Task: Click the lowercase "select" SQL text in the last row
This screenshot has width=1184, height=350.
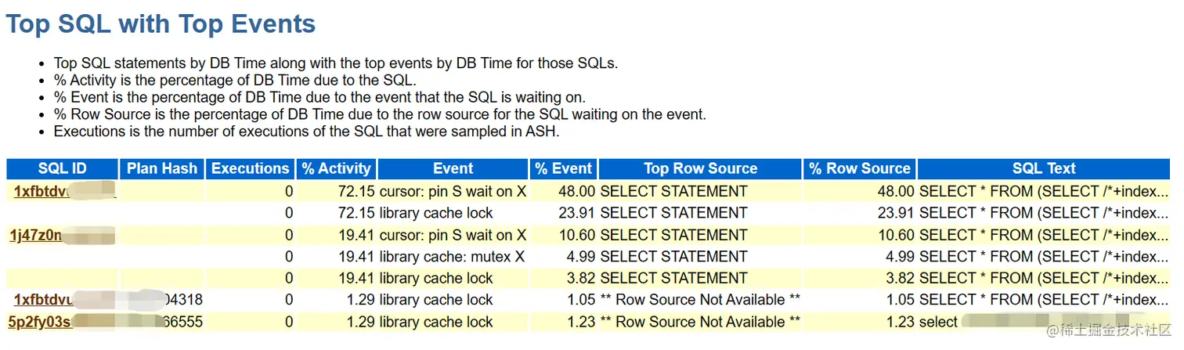Action: [x=938, y=322]
